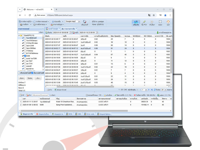Open vehicle management dropdown menu

click(41, 21)
